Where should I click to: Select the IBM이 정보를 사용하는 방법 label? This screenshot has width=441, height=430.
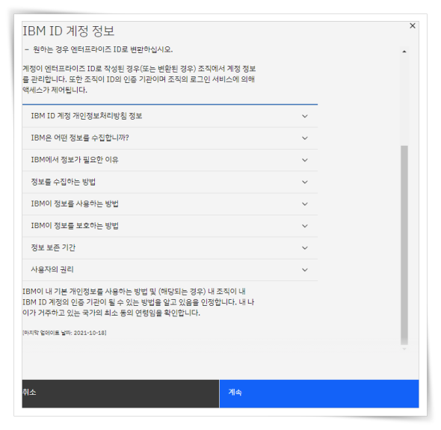[75, 203]
